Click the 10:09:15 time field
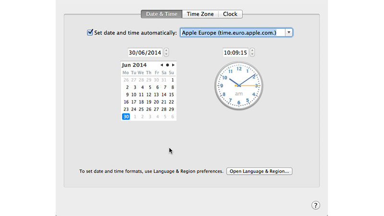This screenshot has height=216, width=384. click(x=235, y=52)
